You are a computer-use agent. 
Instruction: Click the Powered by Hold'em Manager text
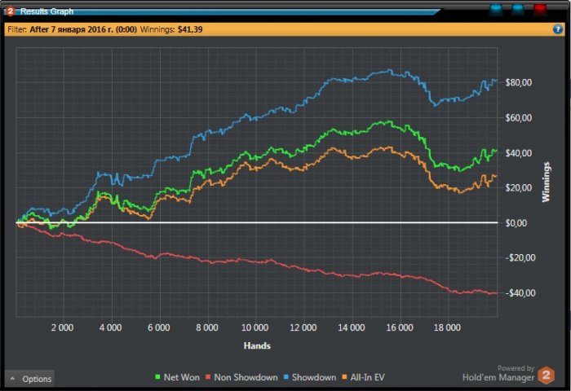point(498,374)
